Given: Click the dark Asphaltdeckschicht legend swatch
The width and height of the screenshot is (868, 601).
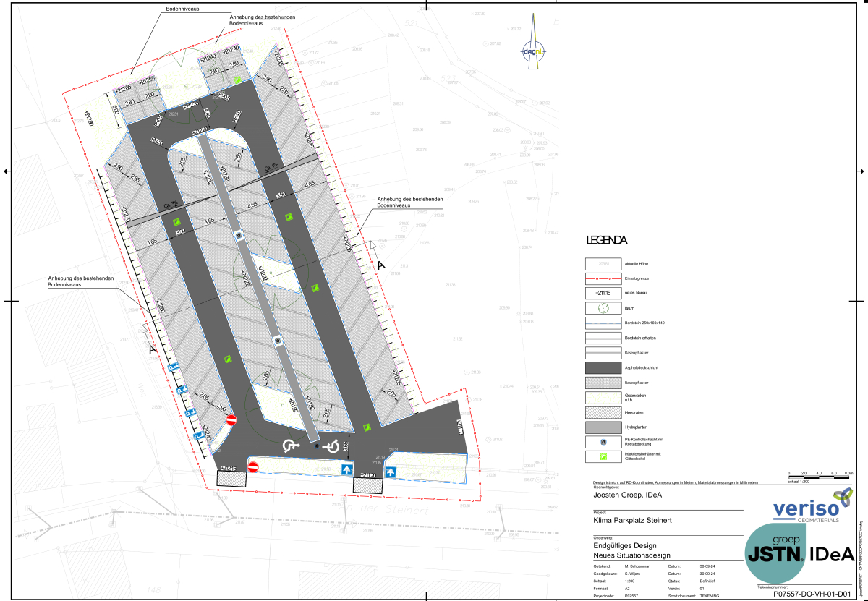Looking at the screenshot, I should (x=603, y=367).
